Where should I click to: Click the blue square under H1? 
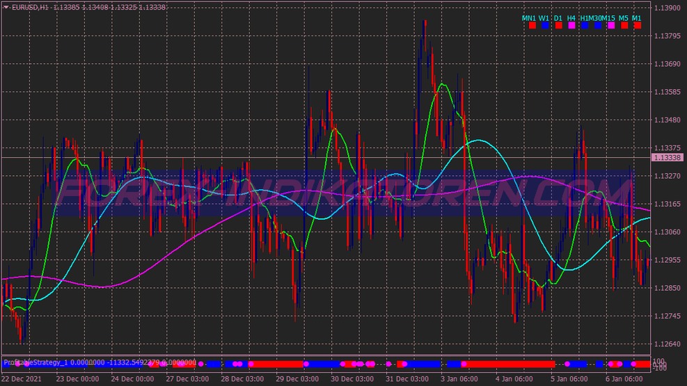(x=585, y=25)
